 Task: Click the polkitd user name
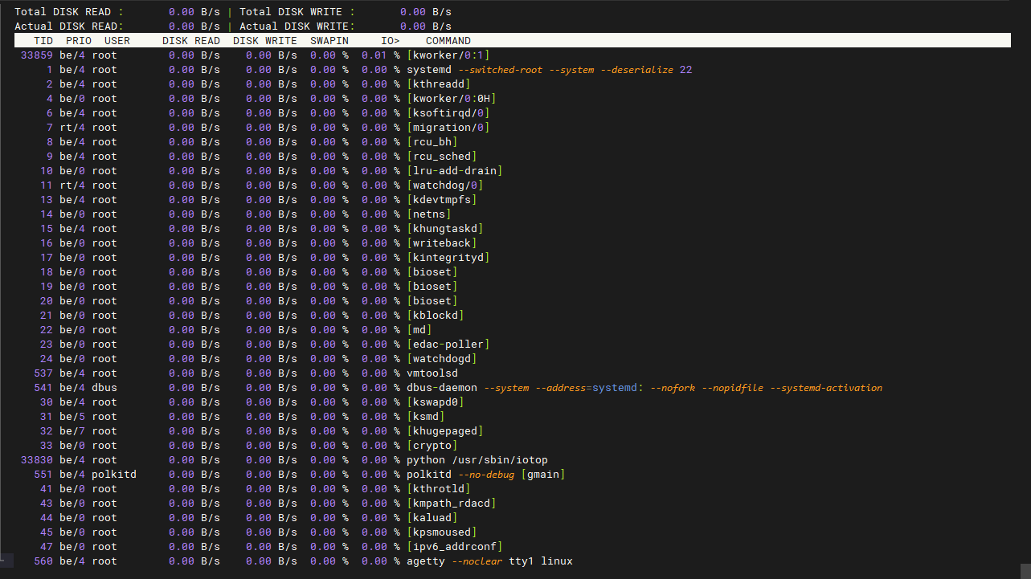114,475
